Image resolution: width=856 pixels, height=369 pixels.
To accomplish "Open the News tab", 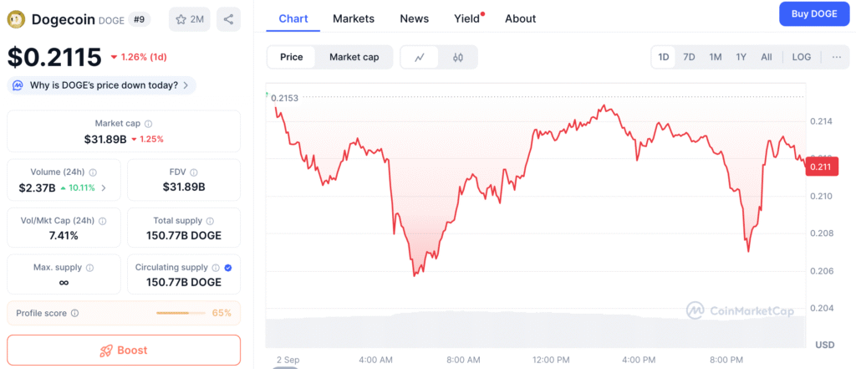I will (415, 18).
